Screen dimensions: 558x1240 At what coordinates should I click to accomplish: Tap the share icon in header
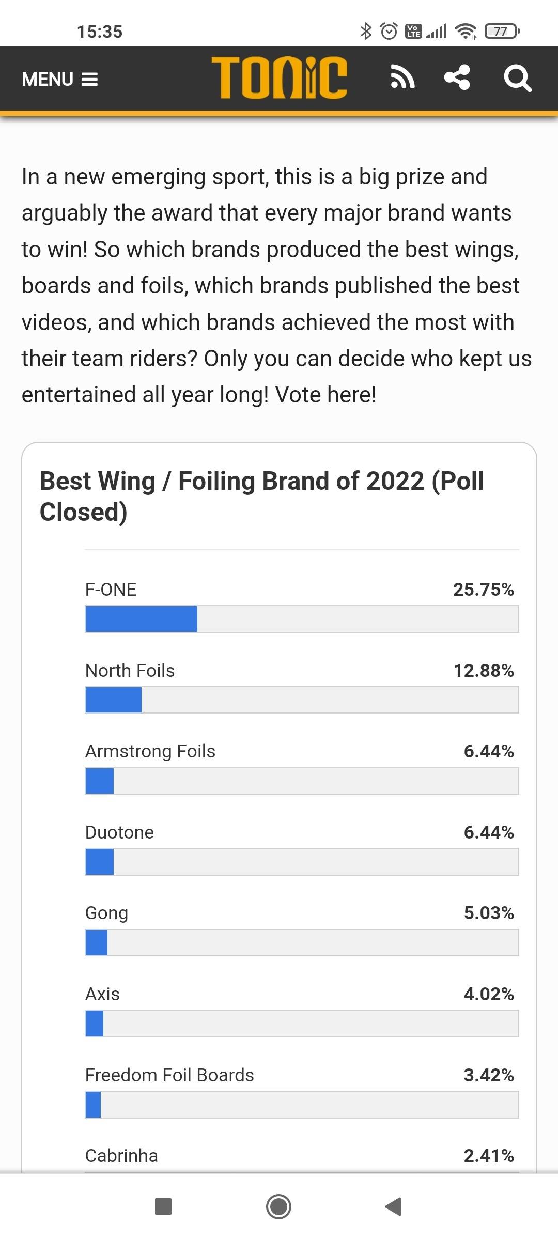point(457,78)
